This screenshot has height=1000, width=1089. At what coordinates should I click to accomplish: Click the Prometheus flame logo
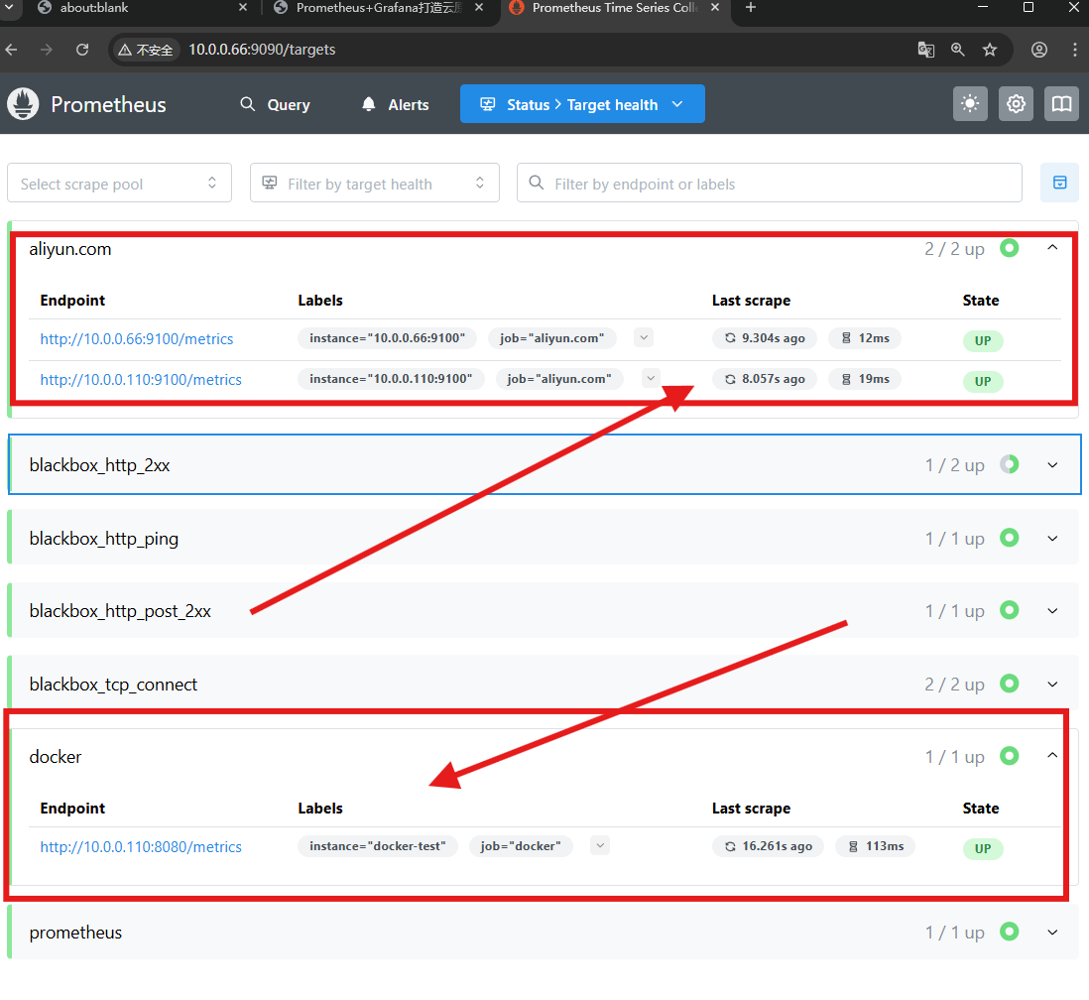pyautogui.click(x=23, y=104)
